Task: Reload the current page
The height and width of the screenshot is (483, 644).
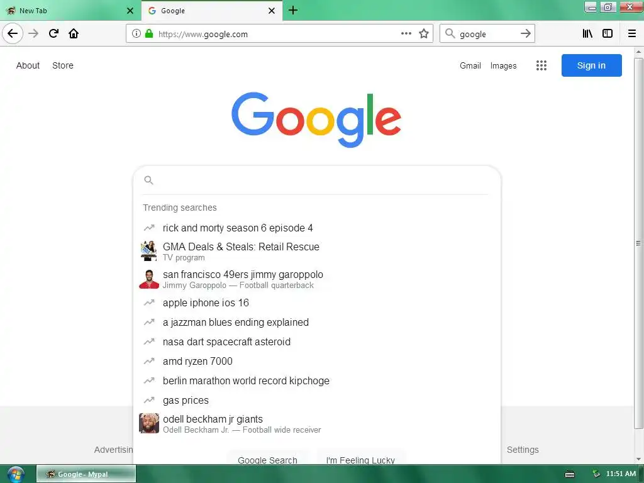Action: tap(53, 33)
